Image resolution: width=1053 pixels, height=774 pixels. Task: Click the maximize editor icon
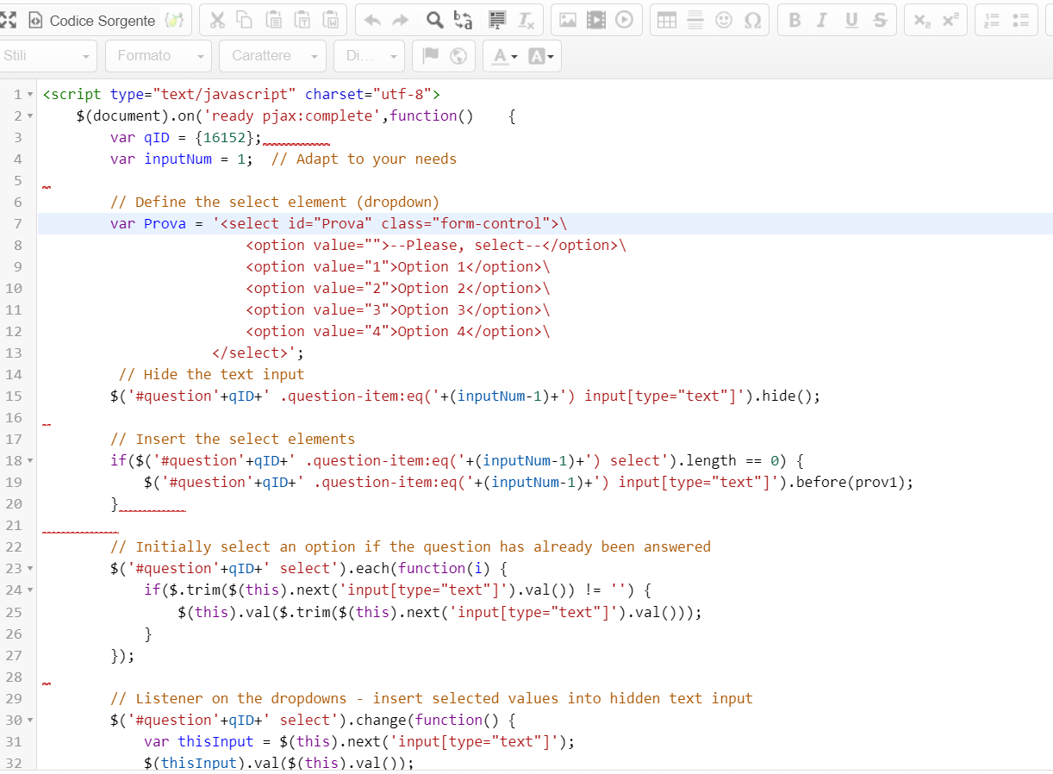[9, 20]
